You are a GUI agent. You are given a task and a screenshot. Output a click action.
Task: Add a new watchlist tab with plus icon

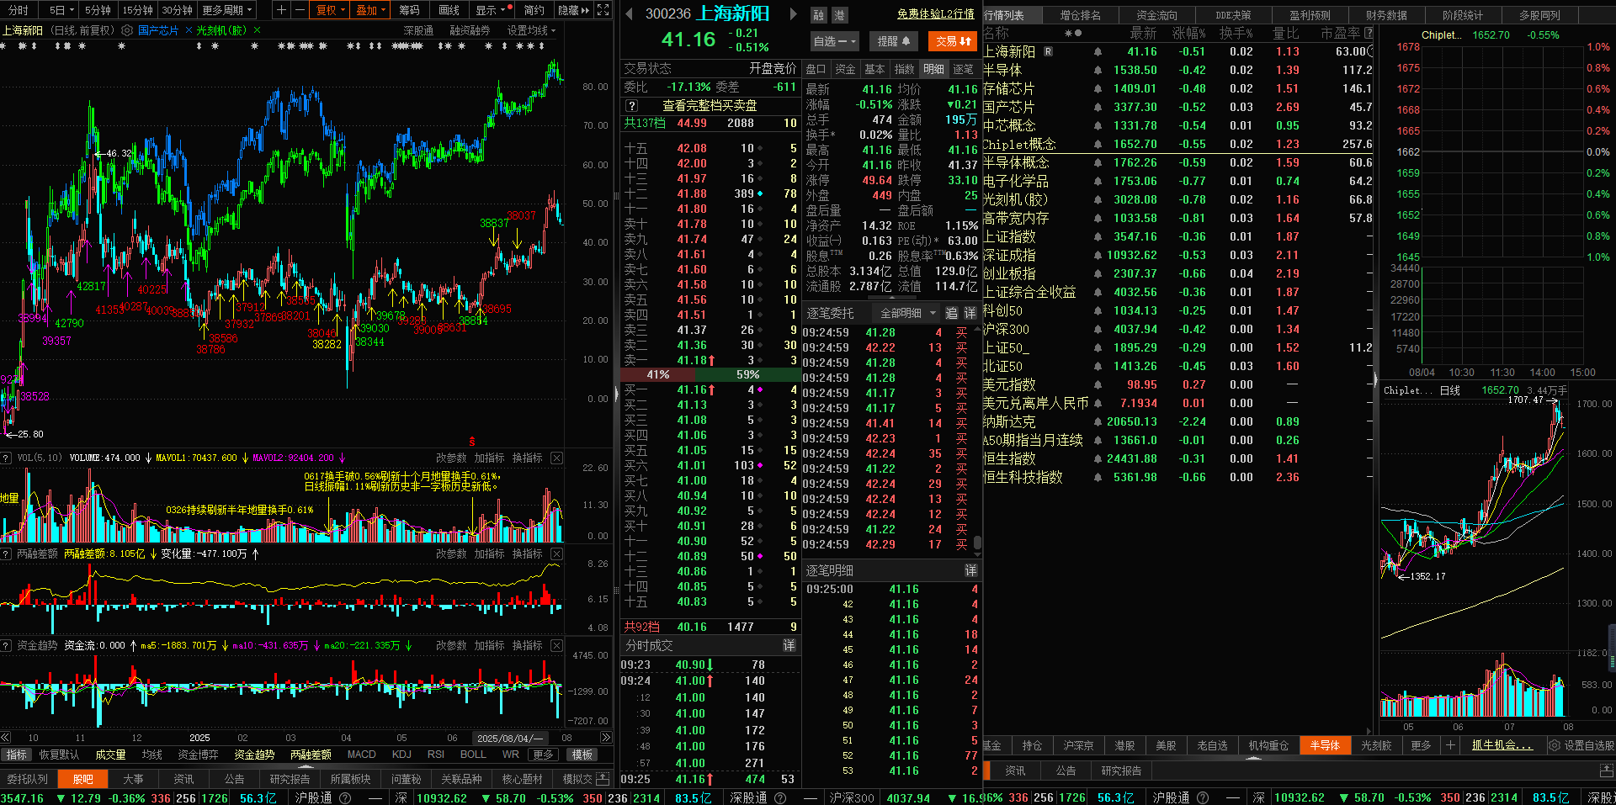pos(1450,745)
